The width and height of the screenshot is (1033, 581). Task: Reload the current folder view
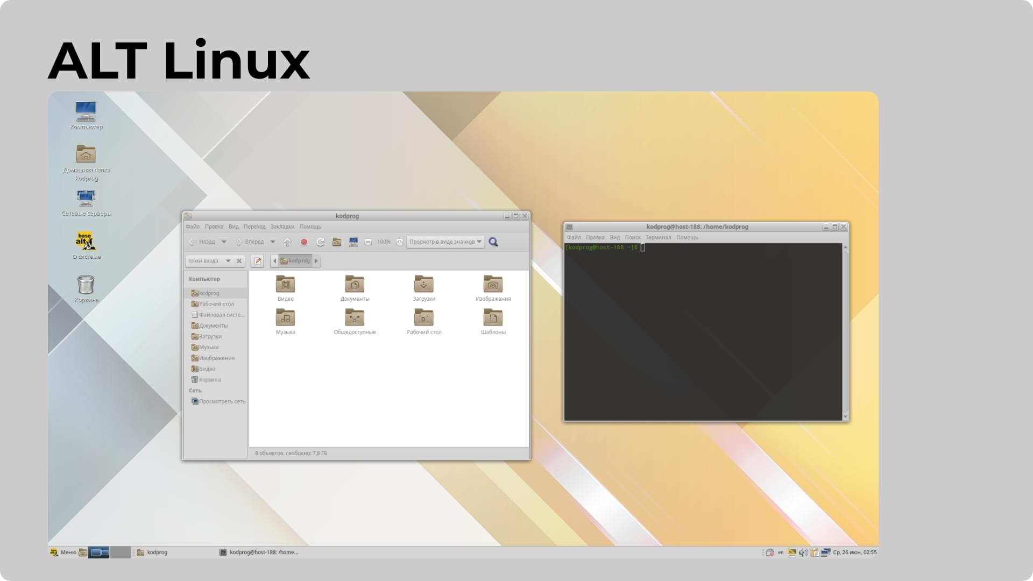click(x=320, y=242)
